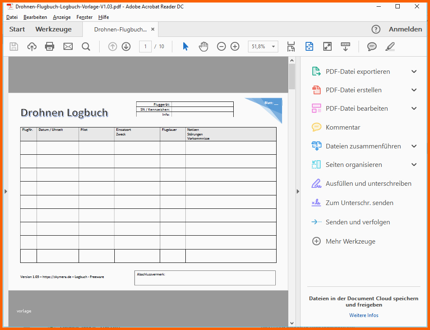The image size is (430, 330).
Task: Click the Drohnen Logbuch heading
Action: pos(64,113)
